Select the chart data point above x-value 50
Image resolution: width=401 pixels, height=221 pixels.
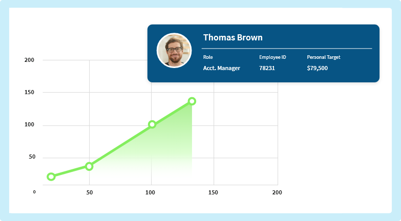coord(89,166)
